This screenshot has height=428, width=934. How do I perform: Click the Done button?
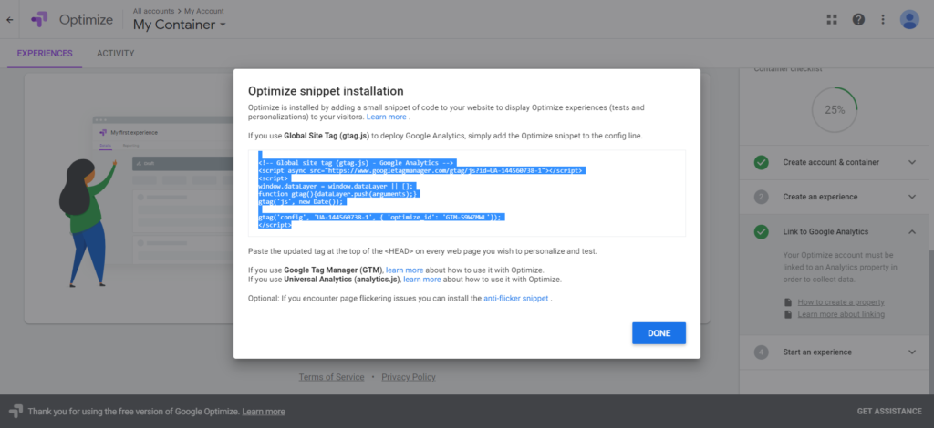coord(659,333)
